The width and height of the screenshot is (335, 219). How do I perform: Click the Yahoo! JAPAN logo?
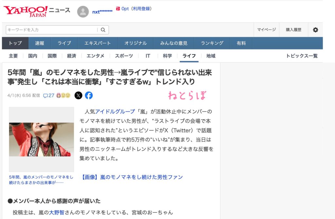pos(26,11)
